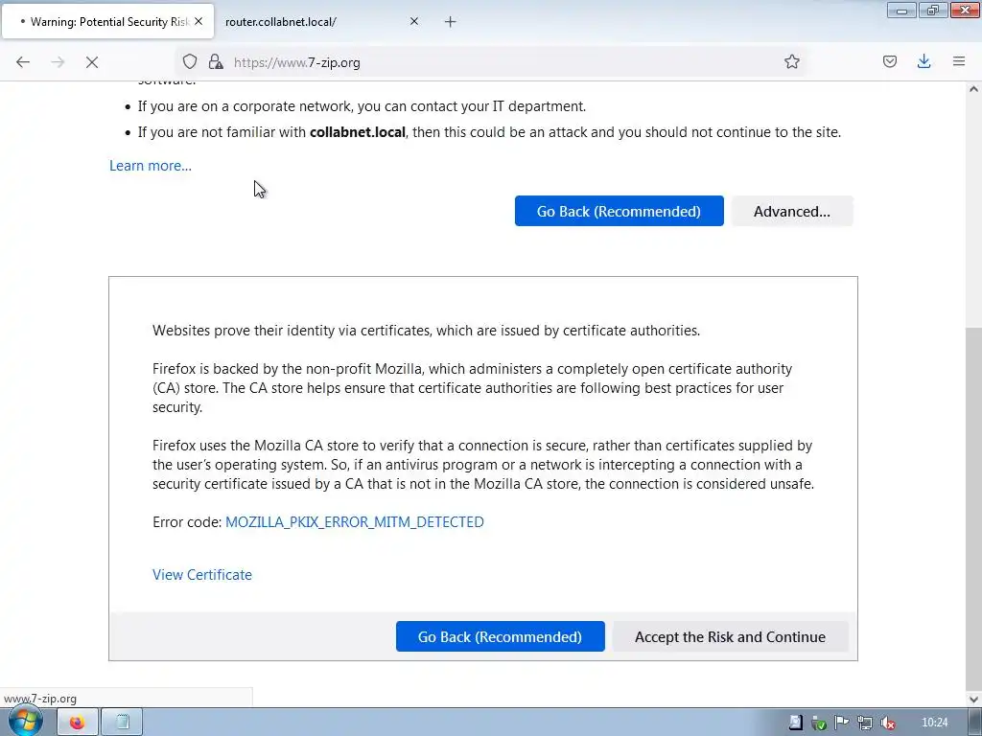
Task: Click the upper Go Back (Recommended) button
Action: [619, 212]
